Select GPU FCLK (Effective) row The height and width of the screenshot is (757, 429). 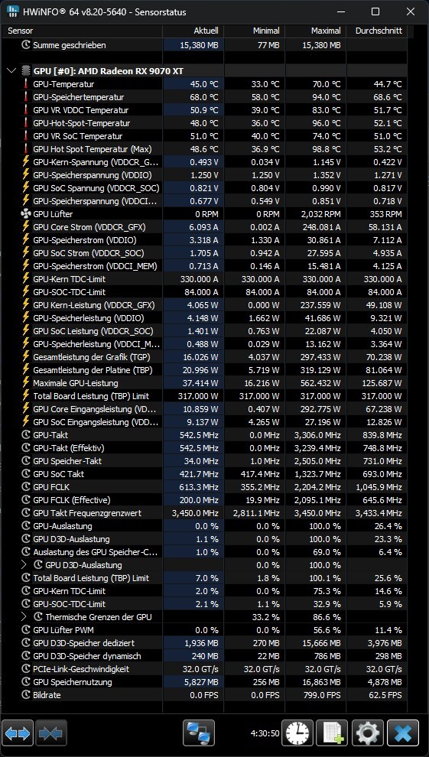point(204,500)
